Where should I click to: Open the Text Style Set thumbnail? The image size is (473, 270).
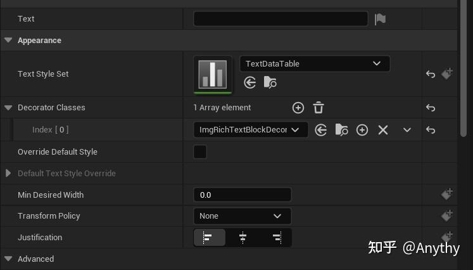[213, 74]
